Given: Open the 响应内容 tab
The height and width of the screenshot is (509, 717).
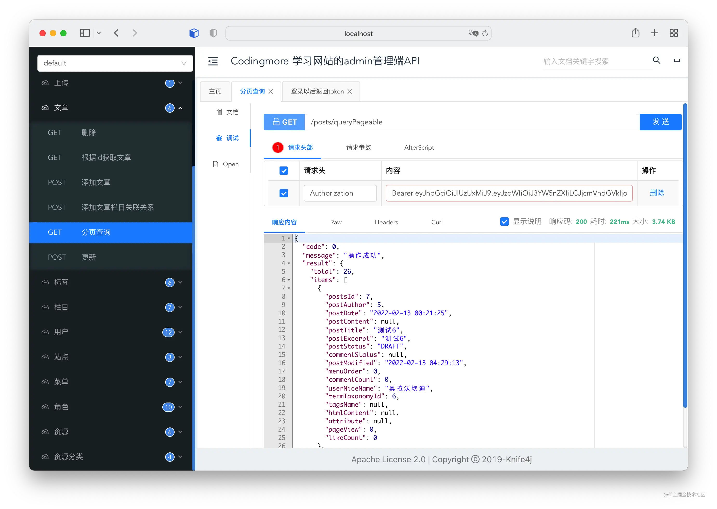Looking at the screenshot, I should pyautogui.click(x=284, y=222).
